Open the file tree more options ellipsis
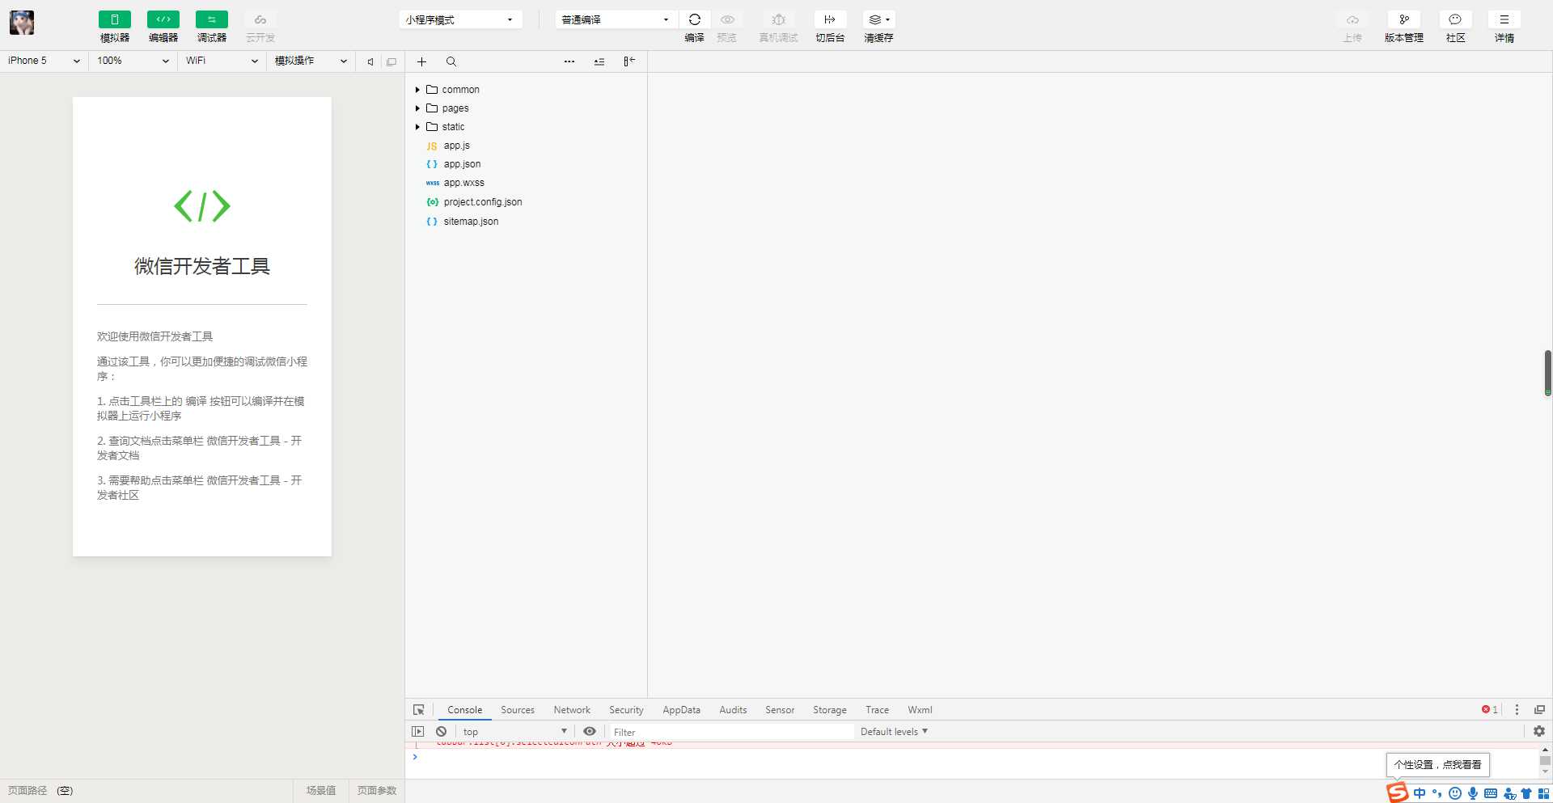The width and height of the screenshot is (1553, 803). [569, 61]
